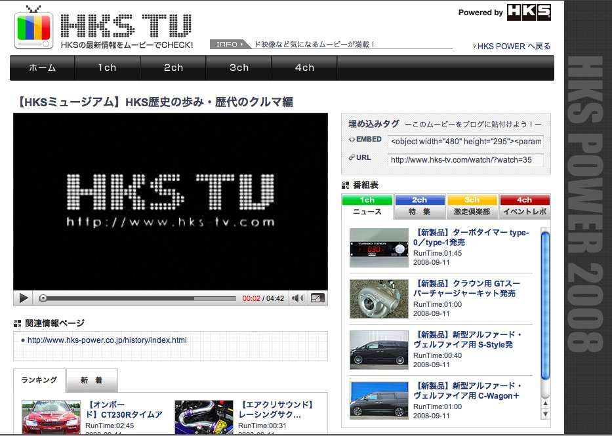Screen dimensions: 612x436
Task: Click the program list scroll up arrow
Action: click(x=545, y=404)
